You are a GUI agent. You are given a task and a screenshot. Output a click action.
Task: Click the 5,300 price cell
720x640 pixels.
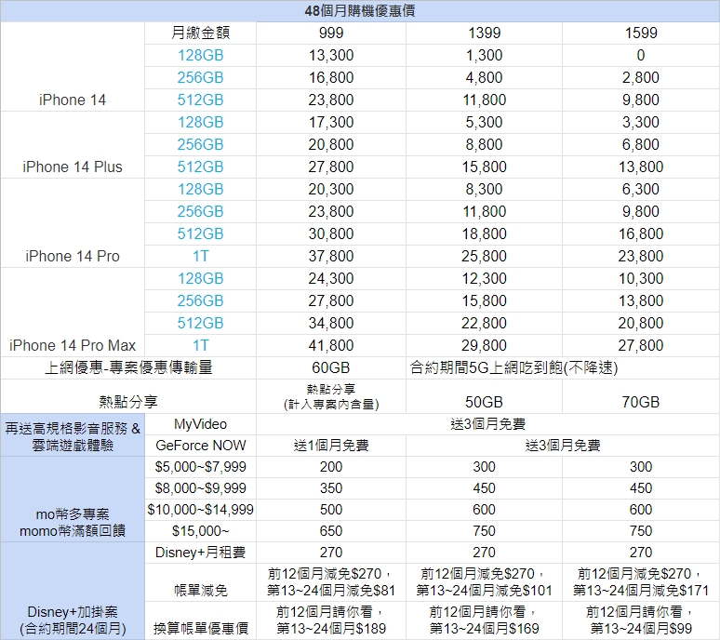pos(484,122)
